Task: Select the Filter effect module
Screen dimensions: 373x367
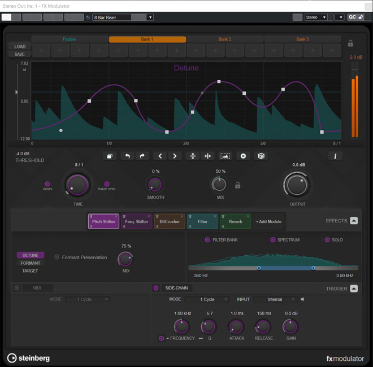Action: click(x=202, y=221)
